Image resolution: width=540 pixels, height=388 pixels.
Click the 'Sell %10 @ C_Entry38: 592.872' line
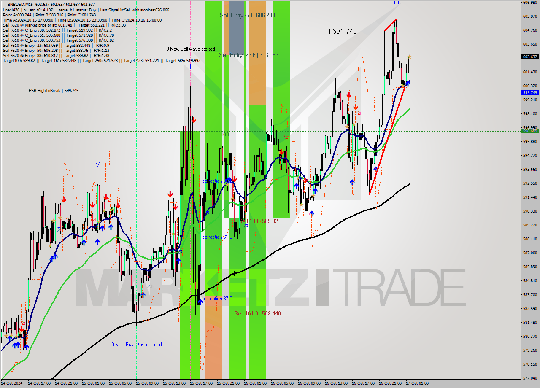[57, 30]
